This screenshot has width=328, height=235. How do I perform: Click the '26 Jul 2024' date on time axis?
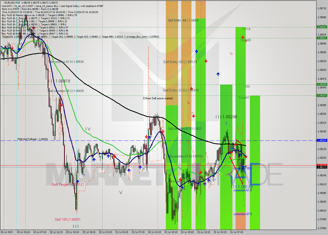point(7,232)
